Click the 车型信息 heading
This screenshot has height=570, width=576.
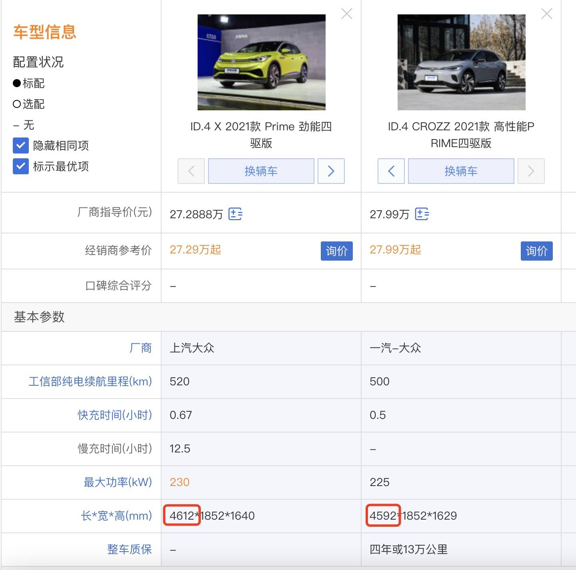tap(45, 32)
